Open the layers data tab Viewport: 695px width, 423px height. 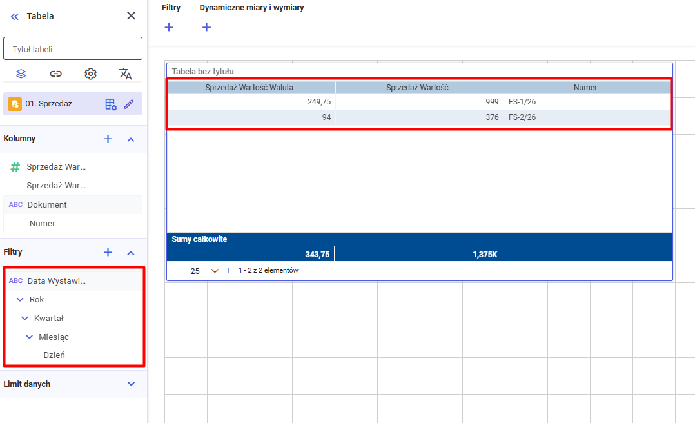click(21, 74)
